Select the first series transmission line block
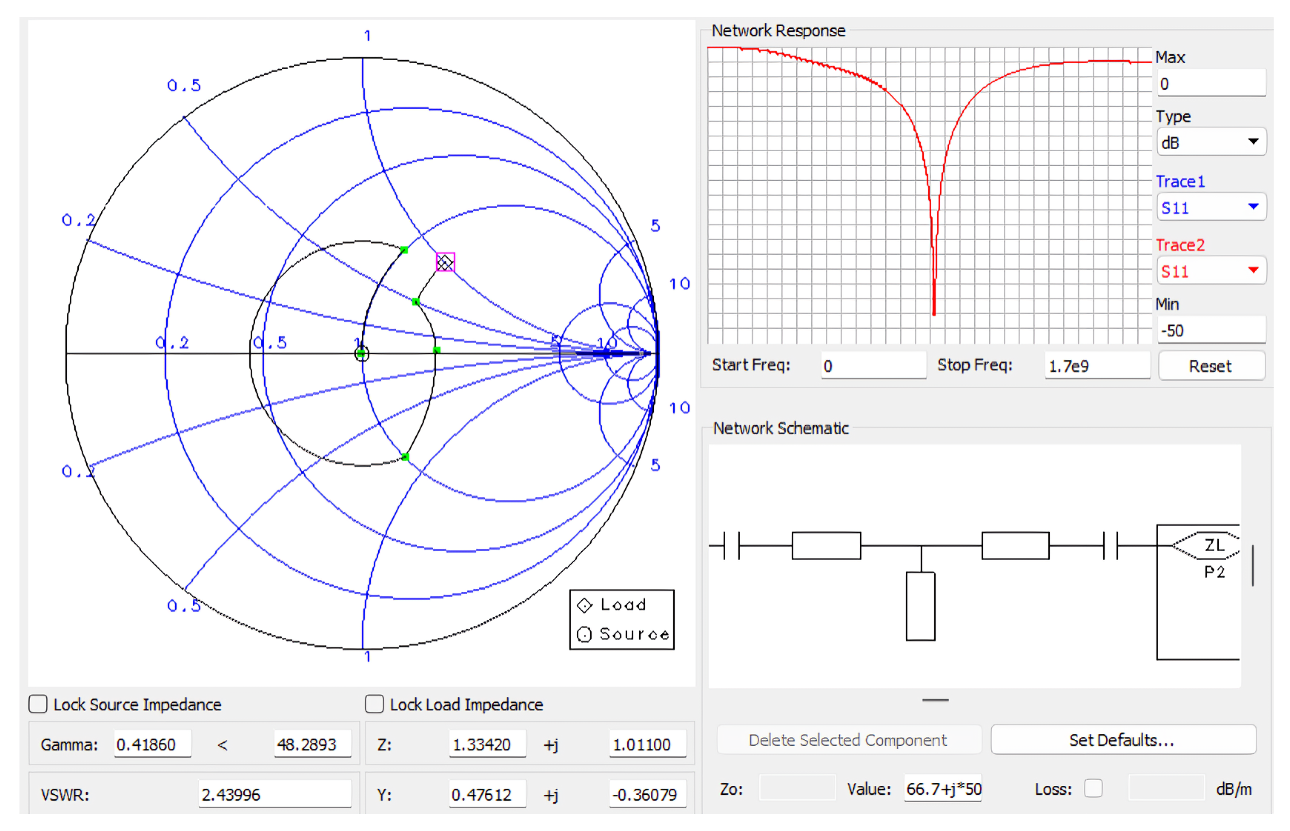 tap(825, 545)
